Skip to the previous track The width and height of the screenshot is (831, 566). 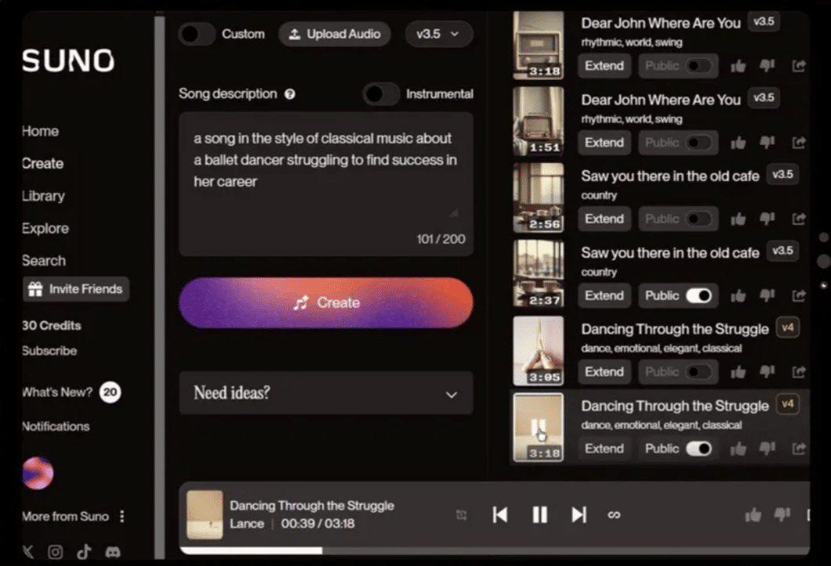click(499, 514)
